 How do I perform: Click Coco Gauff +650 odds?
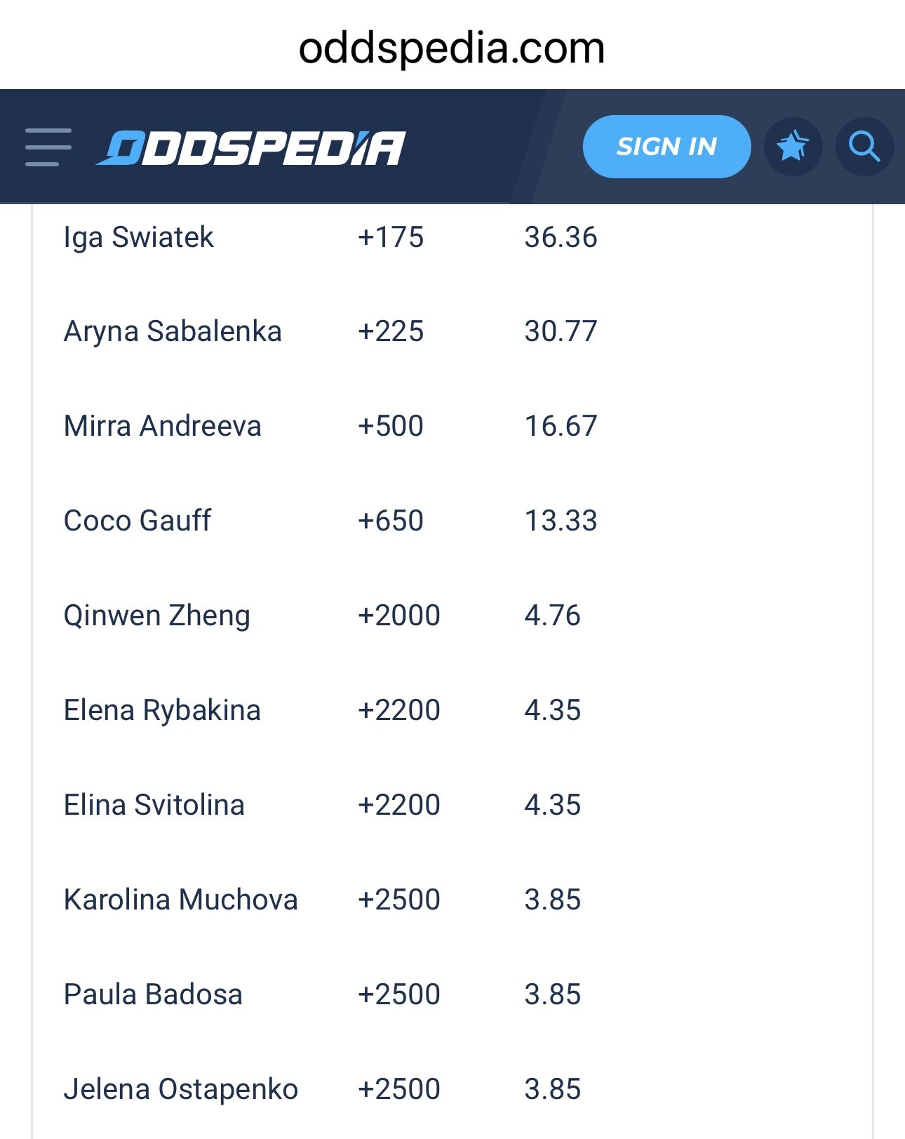391,521
